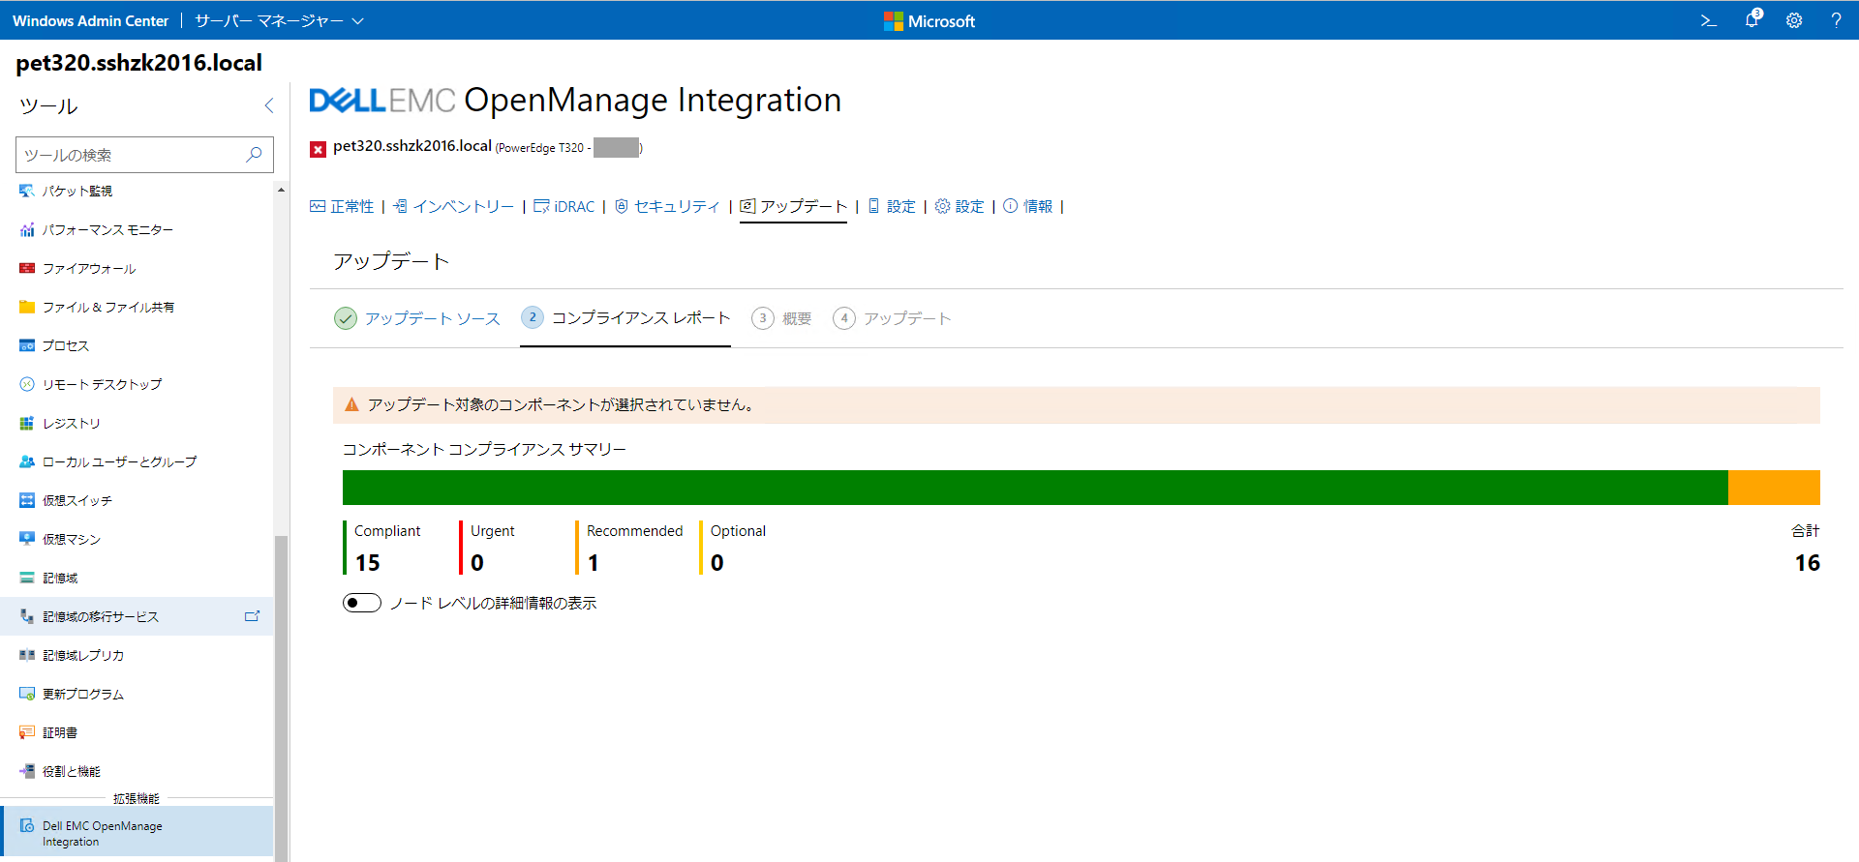Click the Compliant count 15
1859x862 pixels.
click(367, 562)
